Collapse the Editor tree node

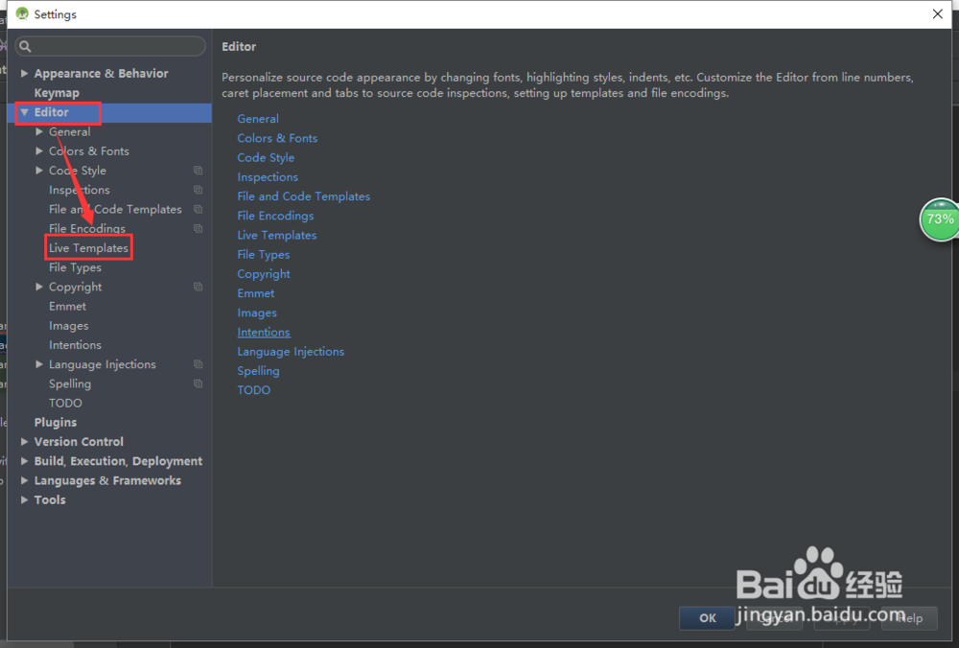pyautogui.click(x=24, y=112)
